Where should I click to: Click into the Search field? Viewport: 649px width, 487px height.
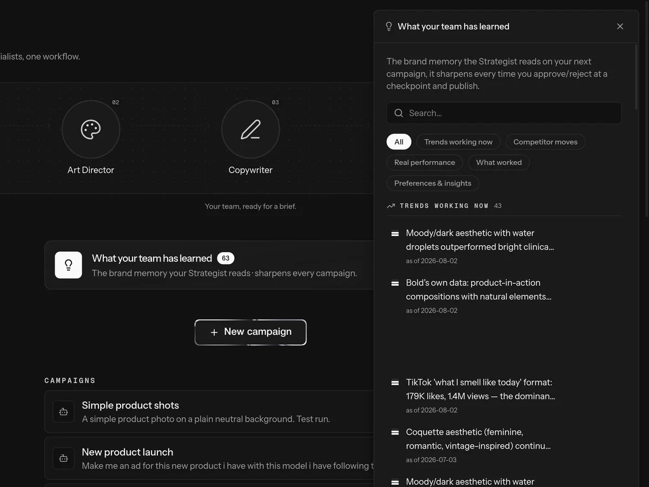(504, 113)
